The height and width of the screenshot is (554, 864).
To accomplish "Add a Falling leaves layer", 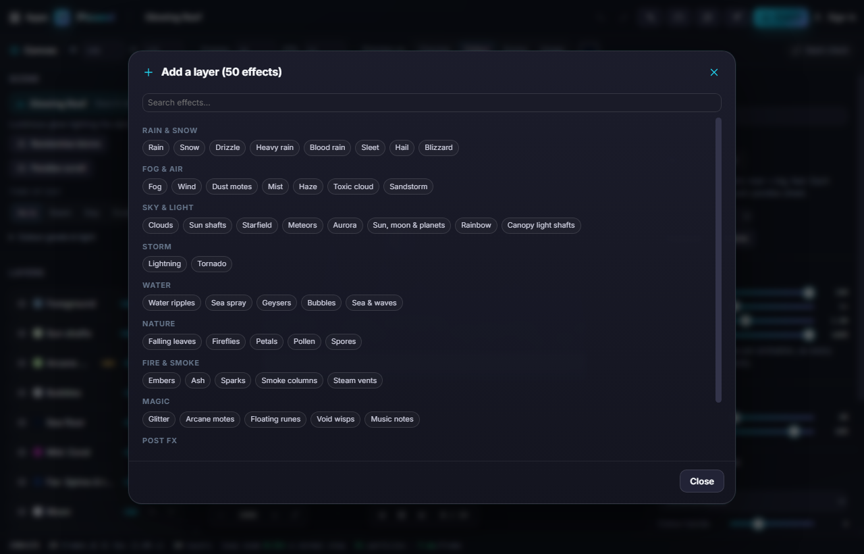I will coord(172,342).
